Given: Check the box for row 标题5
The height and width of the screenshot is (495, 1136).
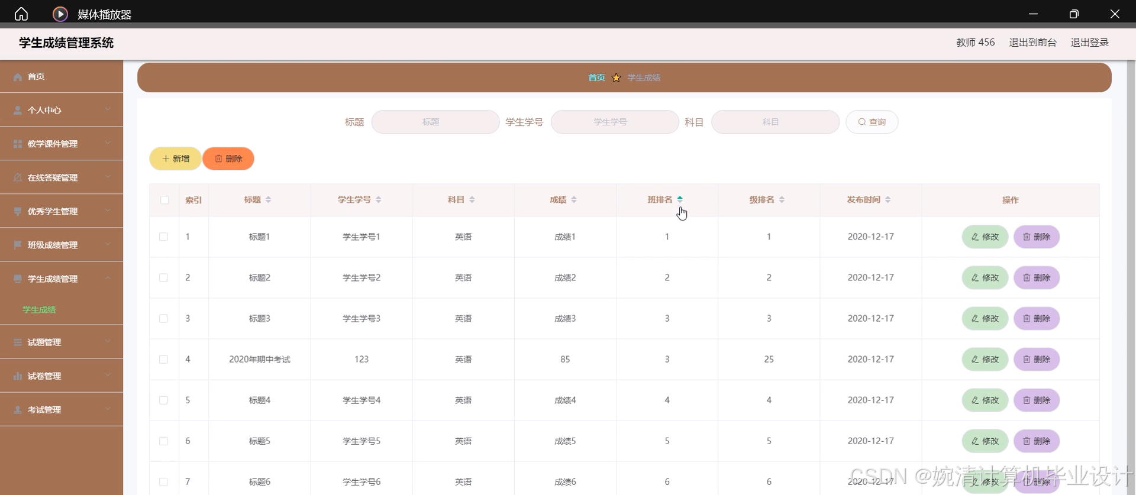Looking at the screenshot, I should [x=163, y=441].
